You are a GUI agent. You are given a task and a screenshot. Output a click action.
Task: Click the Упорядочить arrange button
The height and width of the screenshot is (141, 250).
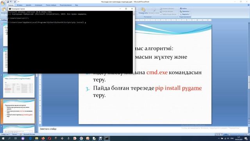[x=143, y=11]
